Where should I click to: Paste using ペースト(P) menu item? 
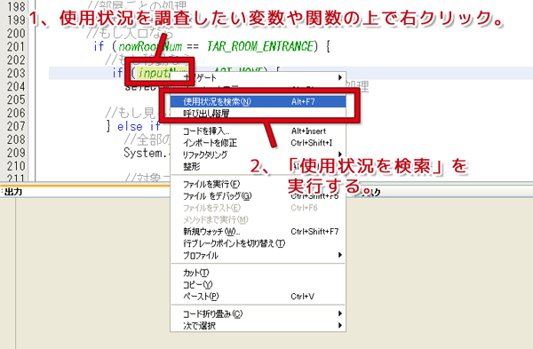tap(258, 297)
